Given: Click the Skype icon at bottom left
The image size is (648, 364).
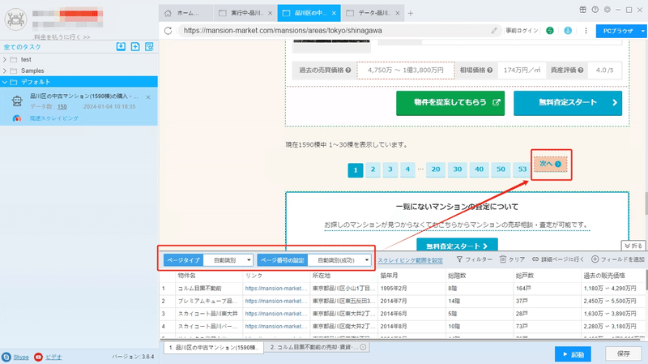Looking at the screenshot, I should click(x=6, y=357).
